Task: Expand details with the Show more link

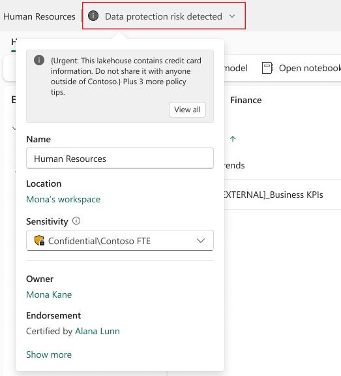Action: pyautogui.click(x=49, y=354)
